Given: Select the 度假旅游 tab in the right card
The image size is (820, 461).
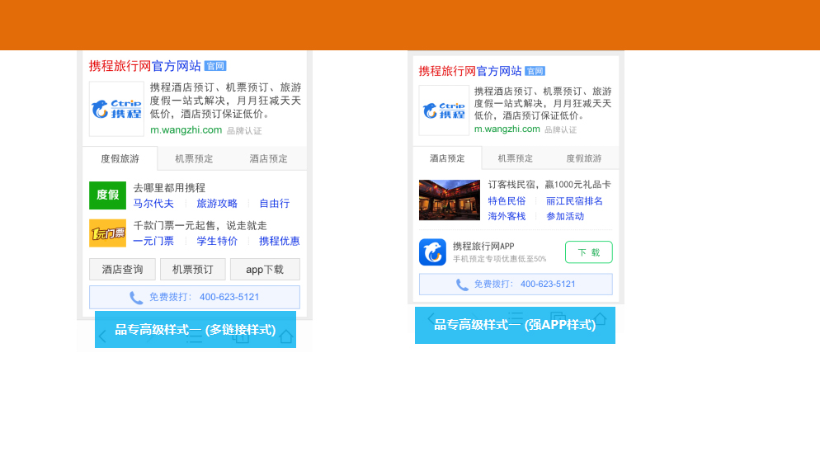Looking at the screenshot, I should coord(583,158).
